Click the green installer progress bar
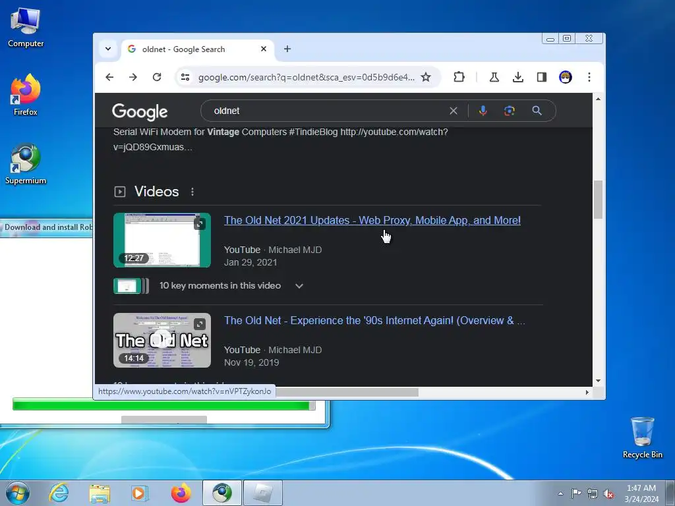Image resolution: width=675 pixels, height=506 pixels. tap(163, 405)
